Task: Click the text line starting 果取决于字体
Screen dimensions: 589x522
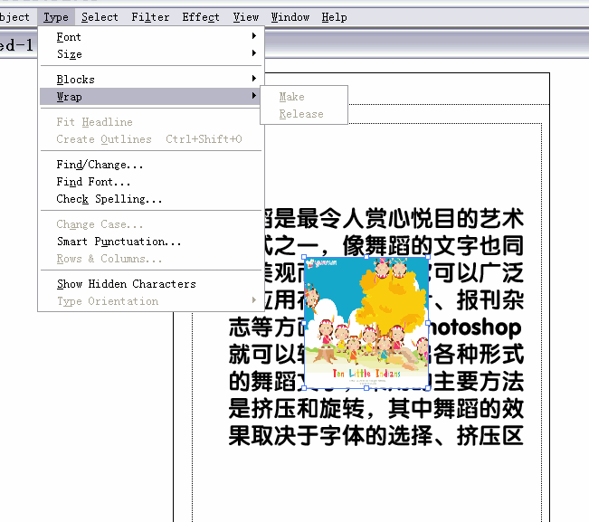Action: 376,436
